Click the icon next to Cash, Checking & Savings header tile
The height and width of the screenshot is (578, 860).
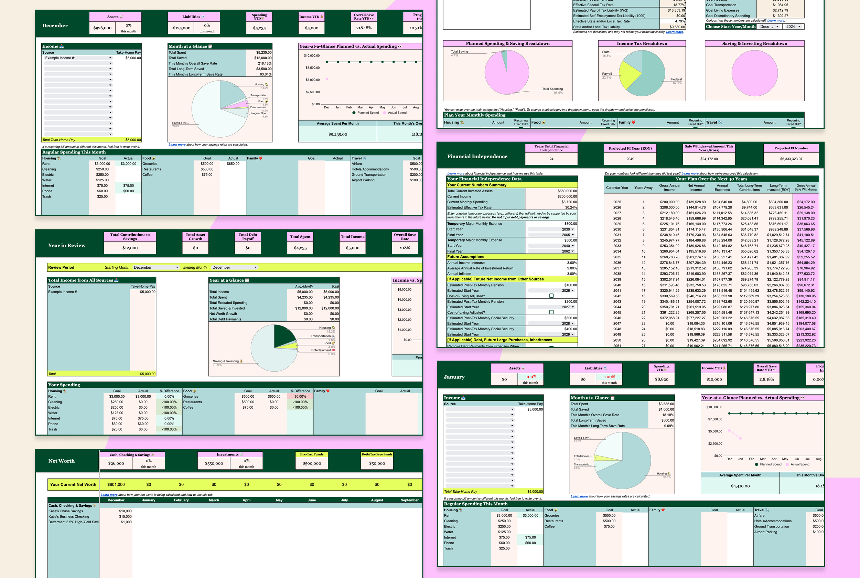(x=153, y=454)
